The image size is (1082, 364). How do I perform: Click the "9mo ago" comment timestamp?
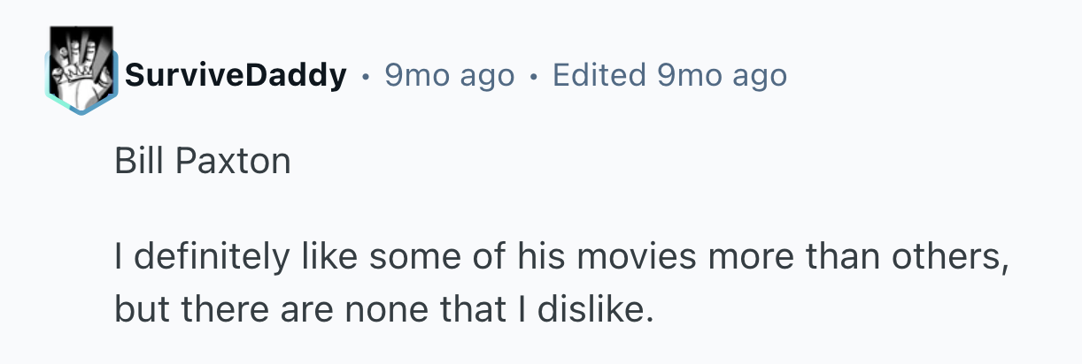(449, 76)
